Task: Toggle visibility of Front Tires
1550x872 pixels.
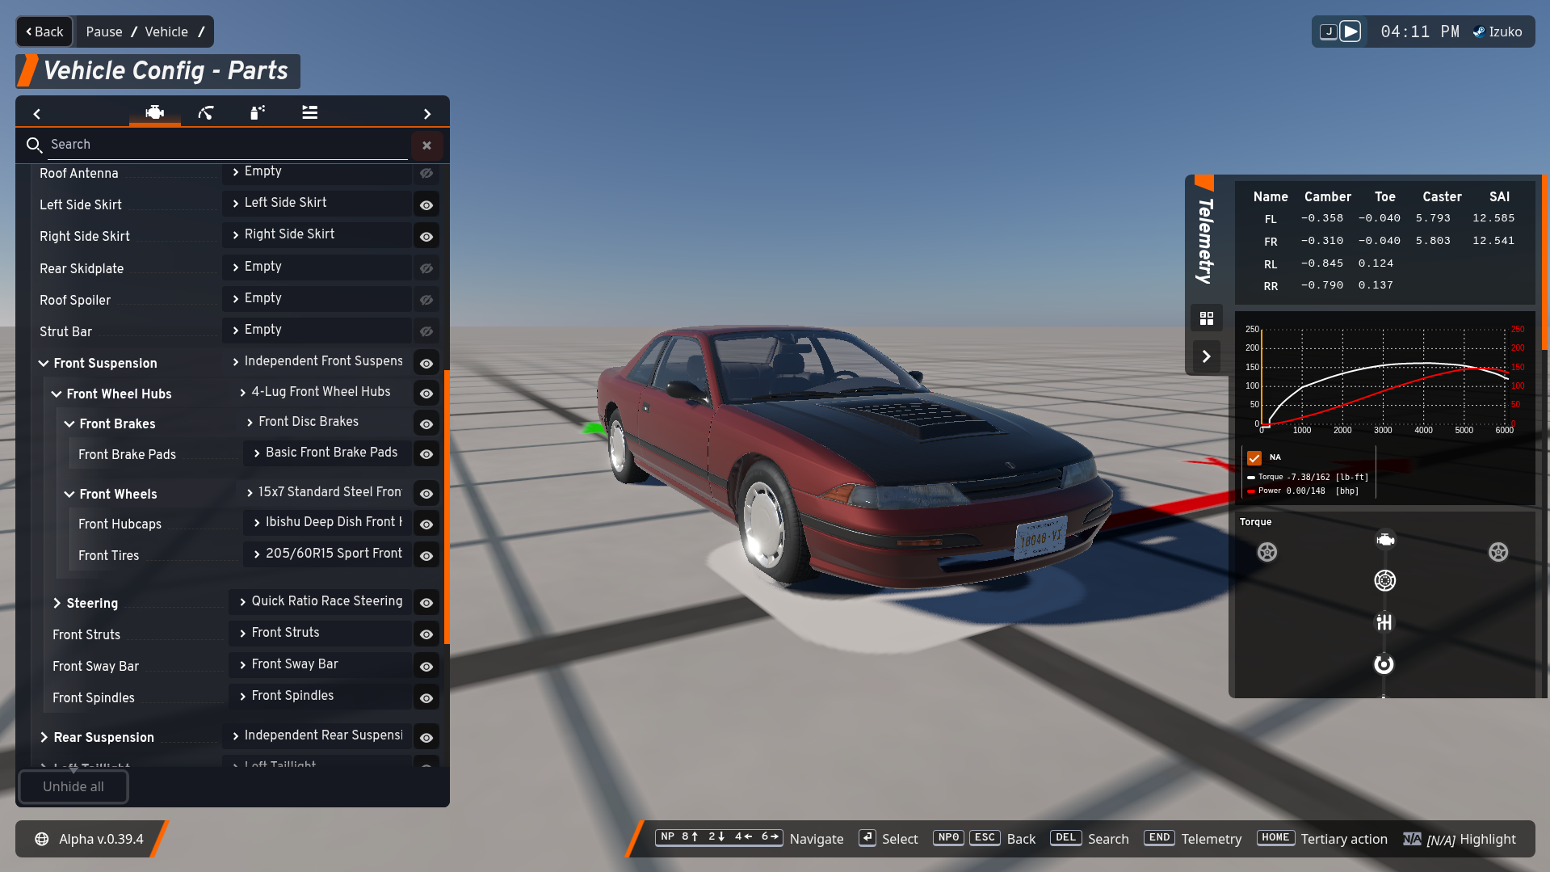Action: 426,556
